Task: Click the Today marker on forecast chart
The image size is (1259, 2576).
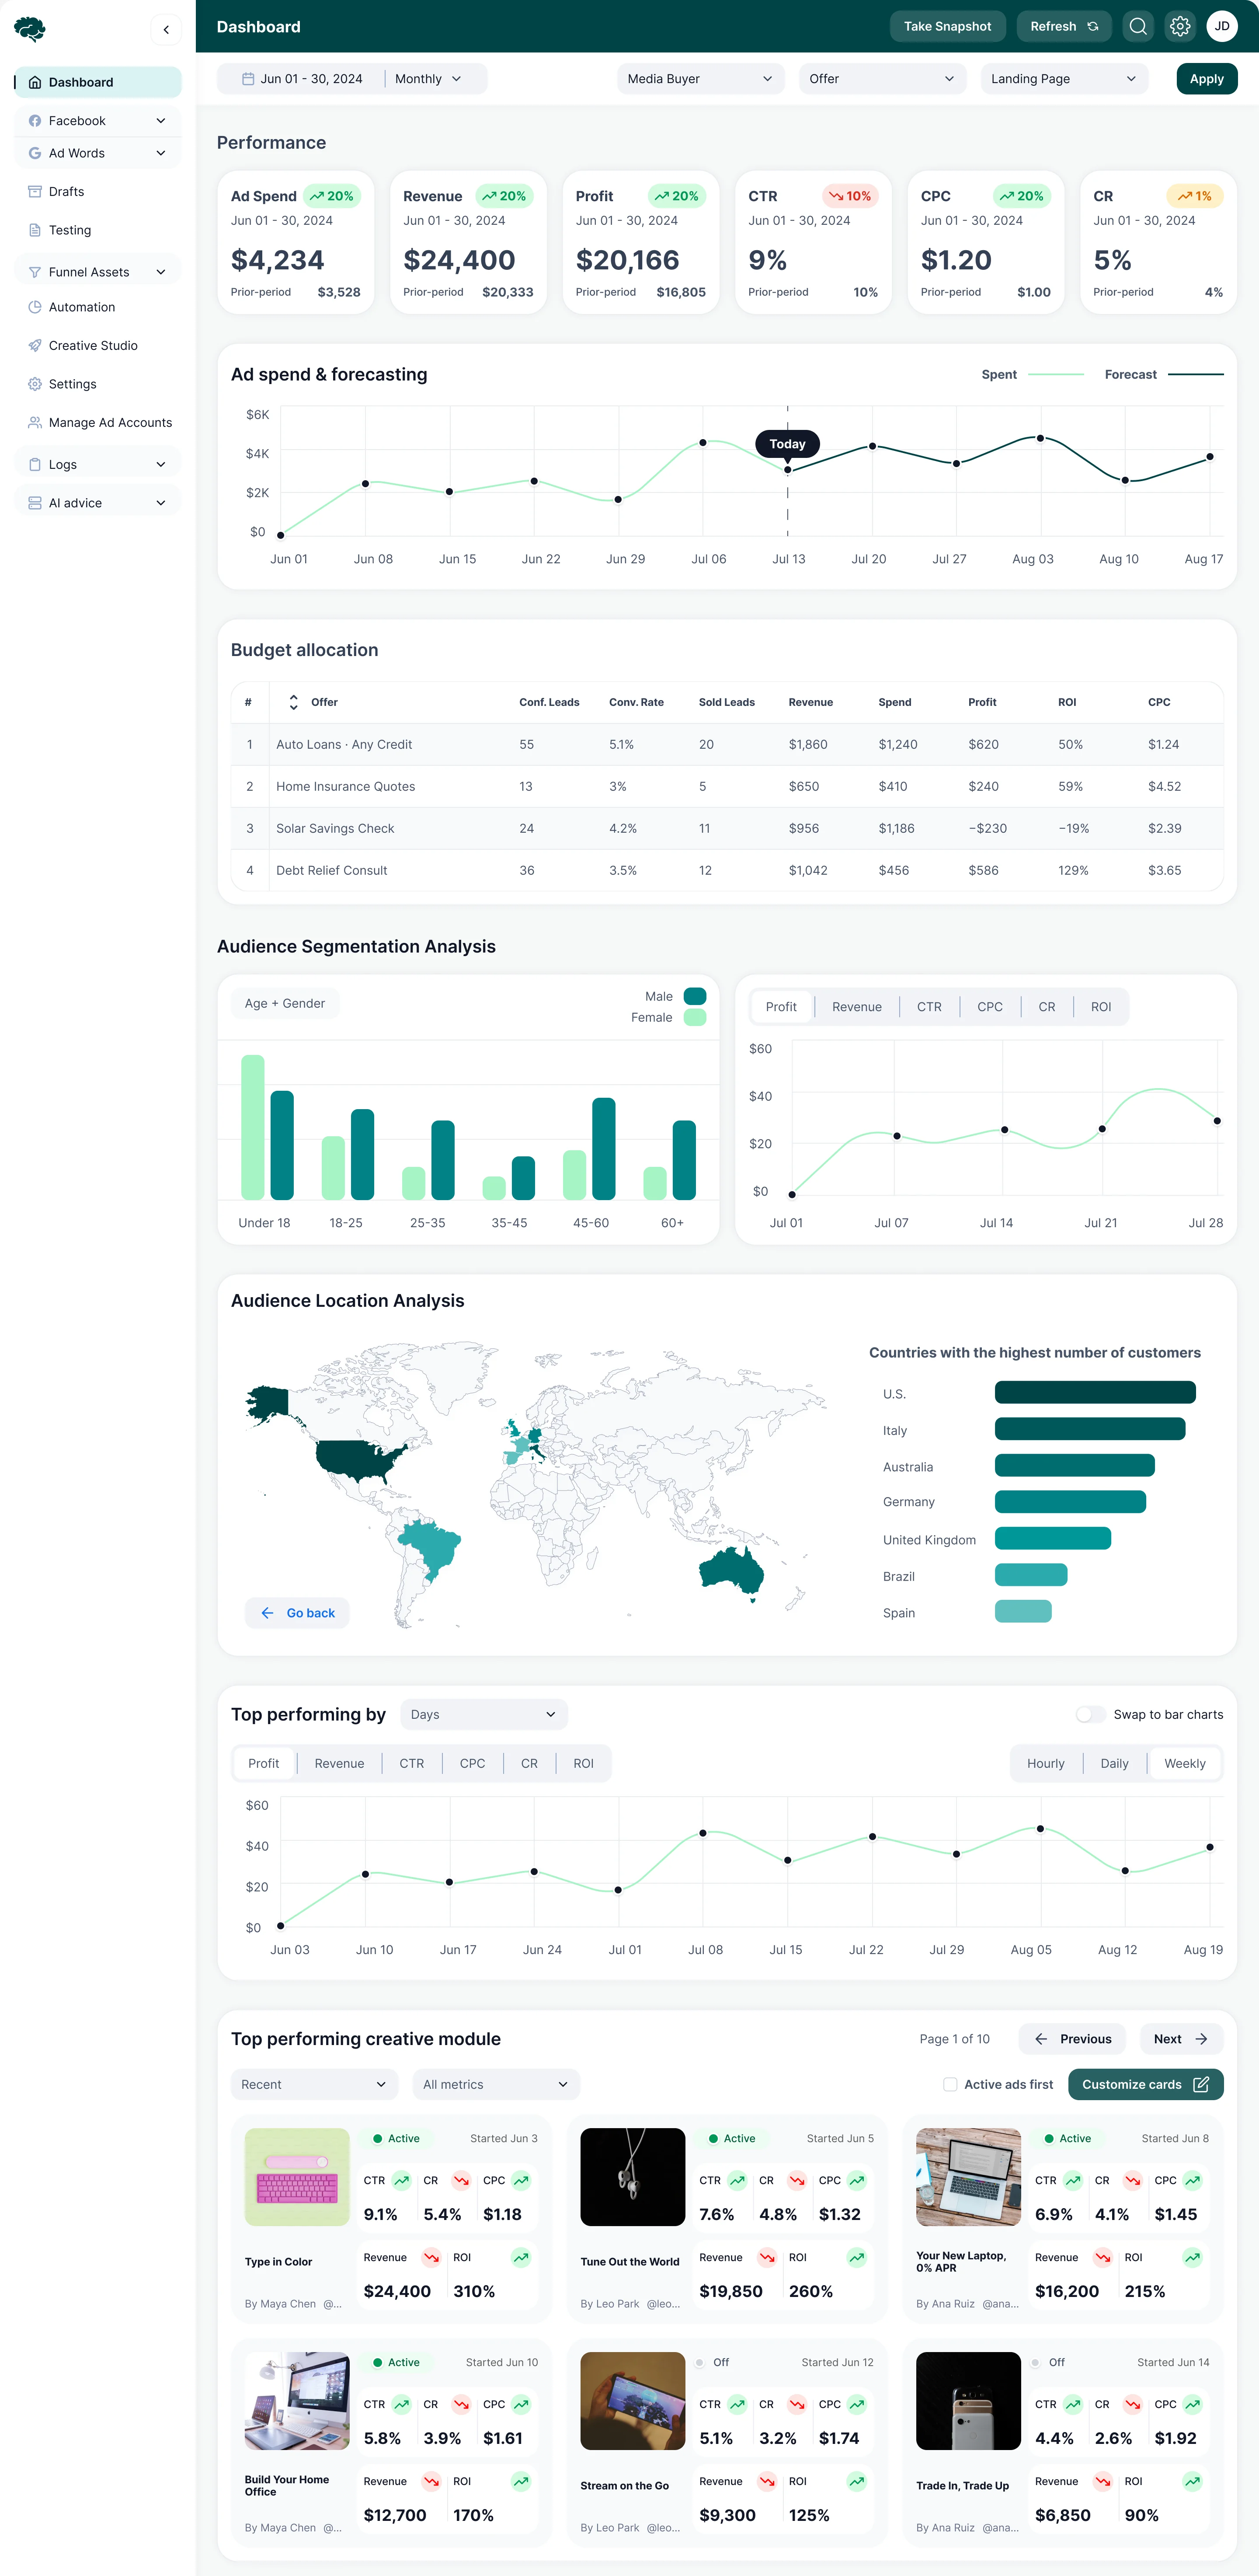Action: [x=787, y=444]
